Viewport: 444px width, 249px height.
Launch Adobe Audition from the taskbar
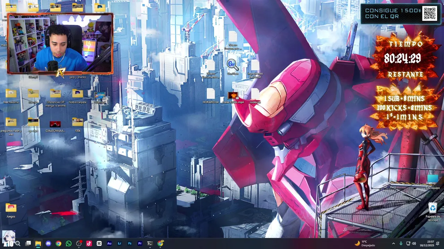coord(109,243)
